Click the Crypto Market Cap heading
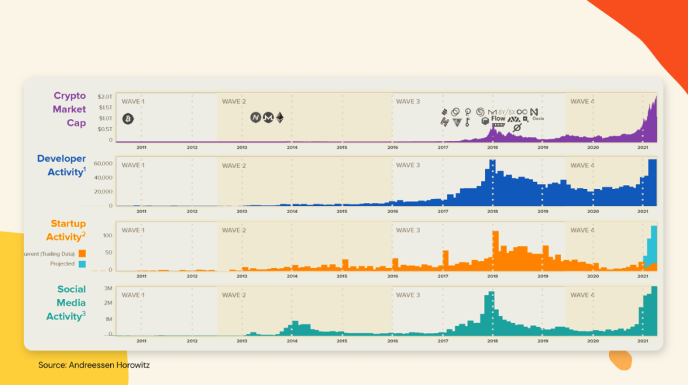The image size is (688, 385). (69, 109)
